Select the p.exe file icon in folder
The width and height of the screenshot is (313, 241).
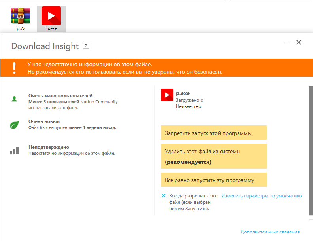51,16
